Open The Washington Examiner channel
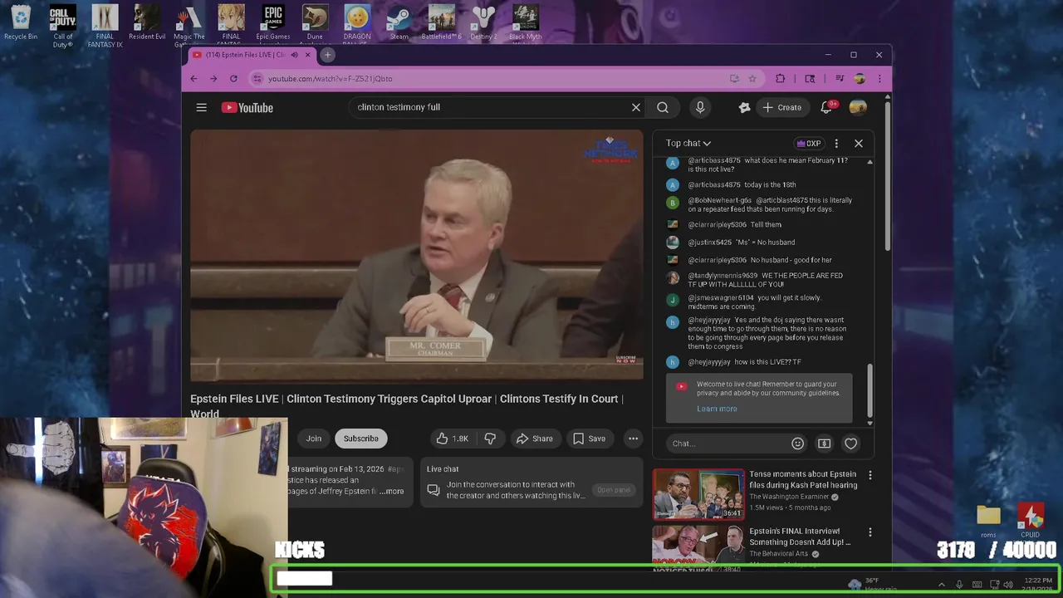Screen dimensions: 1063x598 (x=789, y=497)
